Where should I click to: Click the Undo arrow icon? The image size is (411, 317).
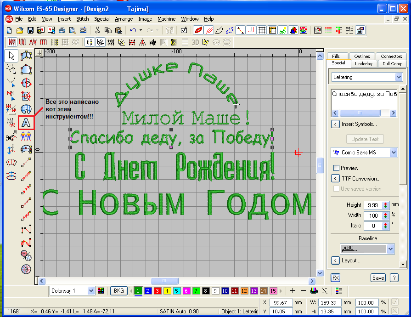133,30
